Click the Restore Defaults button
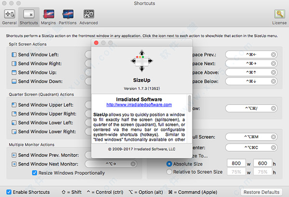 (x=262, y=192)
